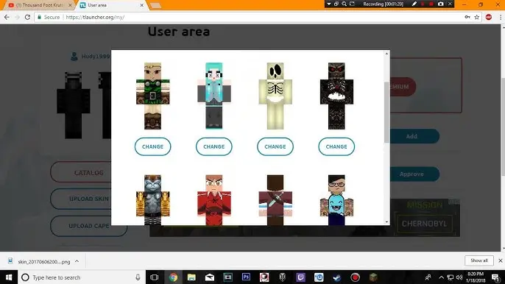Open File Explorer from the taskbar
The height and width of the screenshot is (284, 505).
click(x=191, y=277)
